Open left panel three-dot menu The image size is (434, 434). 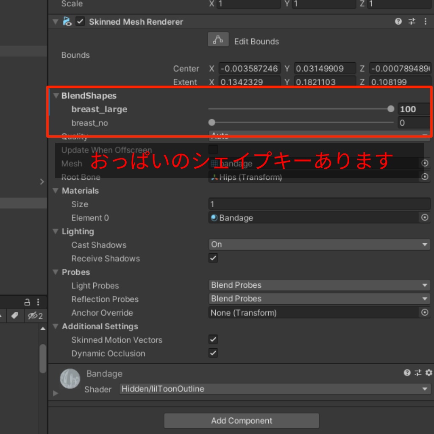pyautogui.click(x=38, y=302)
